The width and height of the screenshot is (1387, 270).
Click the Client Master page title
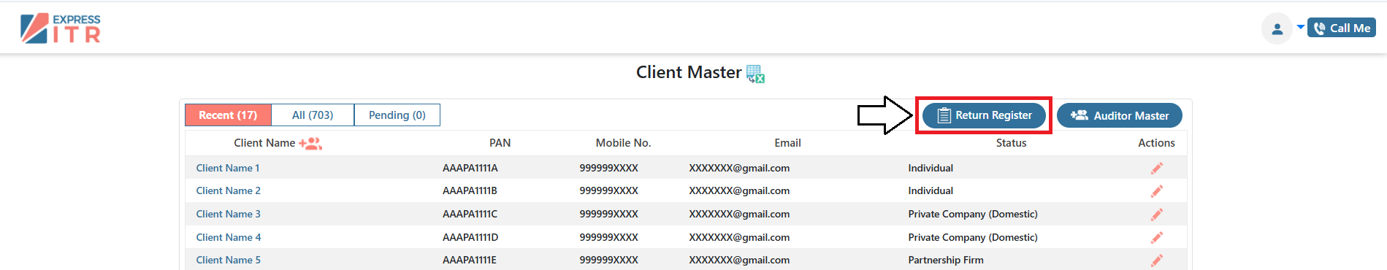[689, 72]
